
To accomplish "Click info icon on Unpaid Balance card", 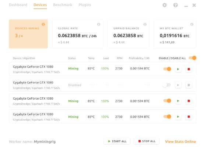I will [145, 24].
